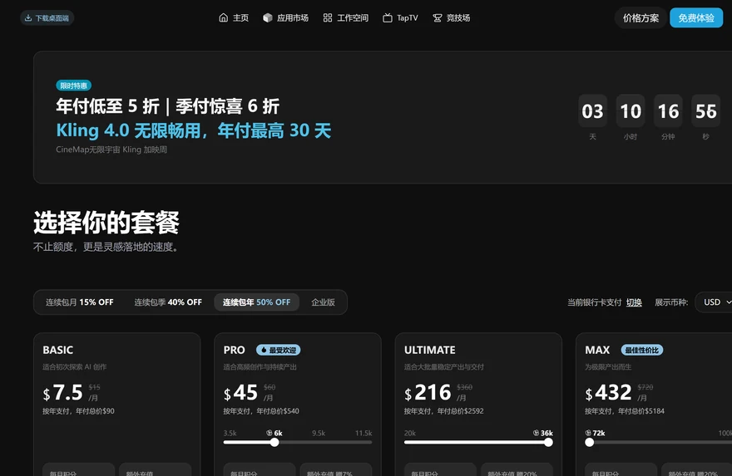Viewport: 732px width, 476px height.
Task: Click the countdown days value 03
Action: [x=592, y=111]
